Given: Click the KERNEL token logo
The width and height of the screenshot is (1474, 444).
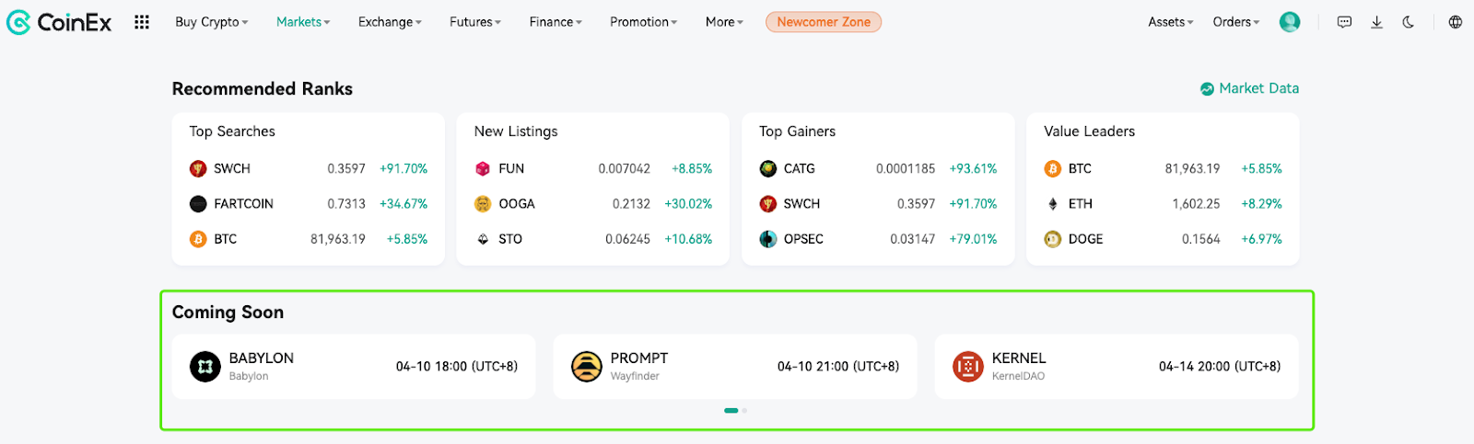Looking at the screenshot, I should (968, 367).
